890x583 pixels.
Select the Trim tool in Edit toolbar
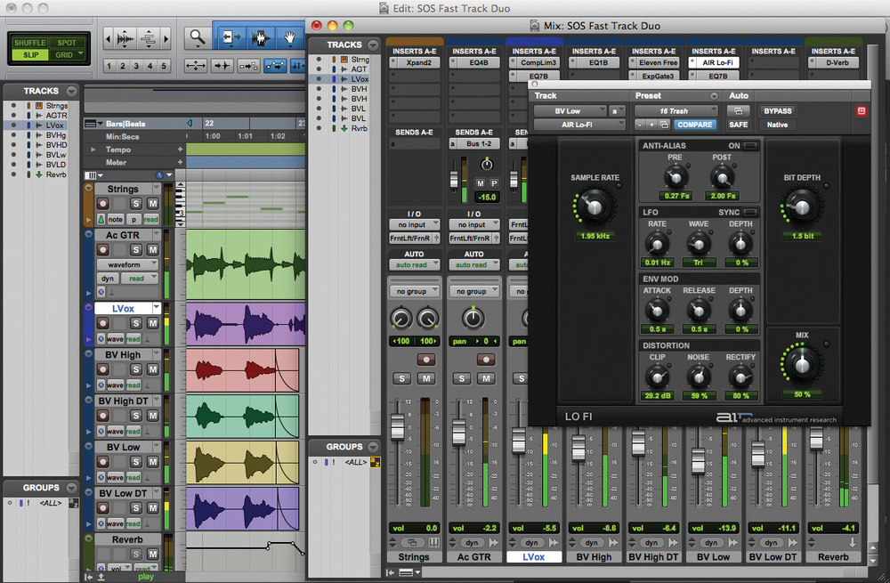(230, 38)
